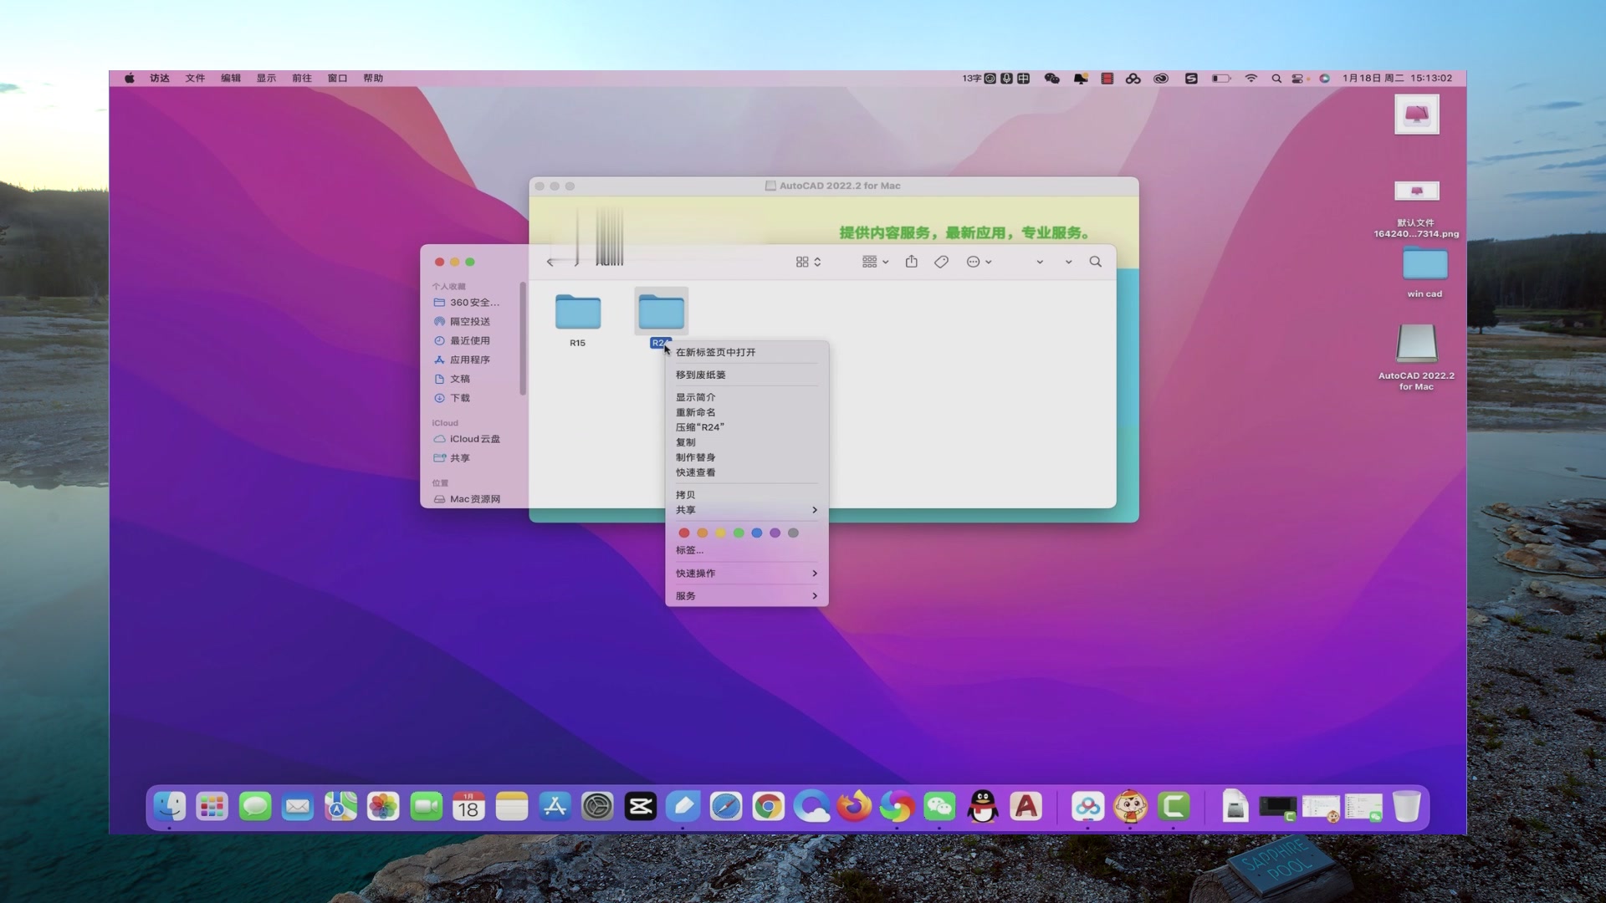The height and width of the screenshot is (903, 1606).
Task: Open the Finder search magnifier
Action: pyautogui.click(x=1095, y=262)
